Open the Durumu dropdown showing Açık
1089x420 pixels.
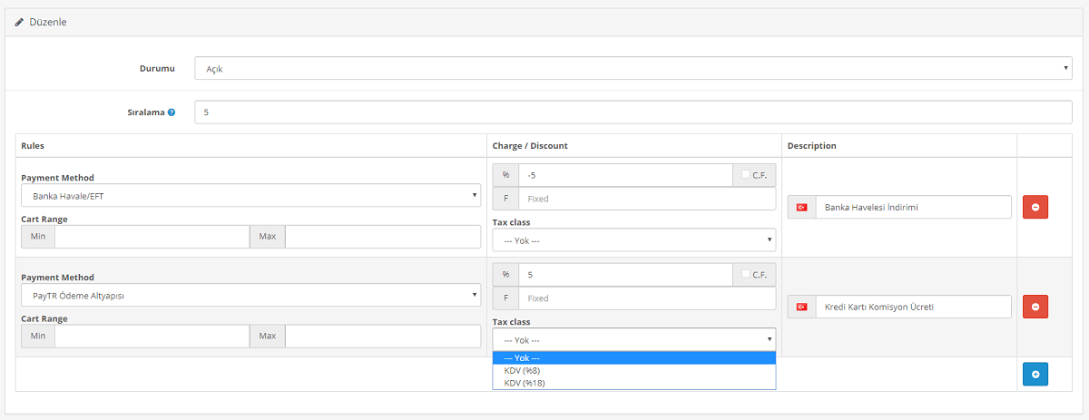tap(633, 68)
